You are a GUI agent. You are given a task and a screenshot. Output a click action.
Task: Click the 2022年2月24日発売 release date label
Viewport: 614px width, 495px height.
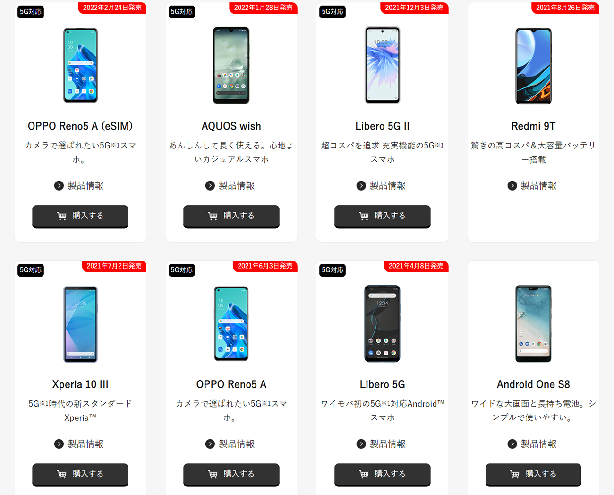click(112, 8)
